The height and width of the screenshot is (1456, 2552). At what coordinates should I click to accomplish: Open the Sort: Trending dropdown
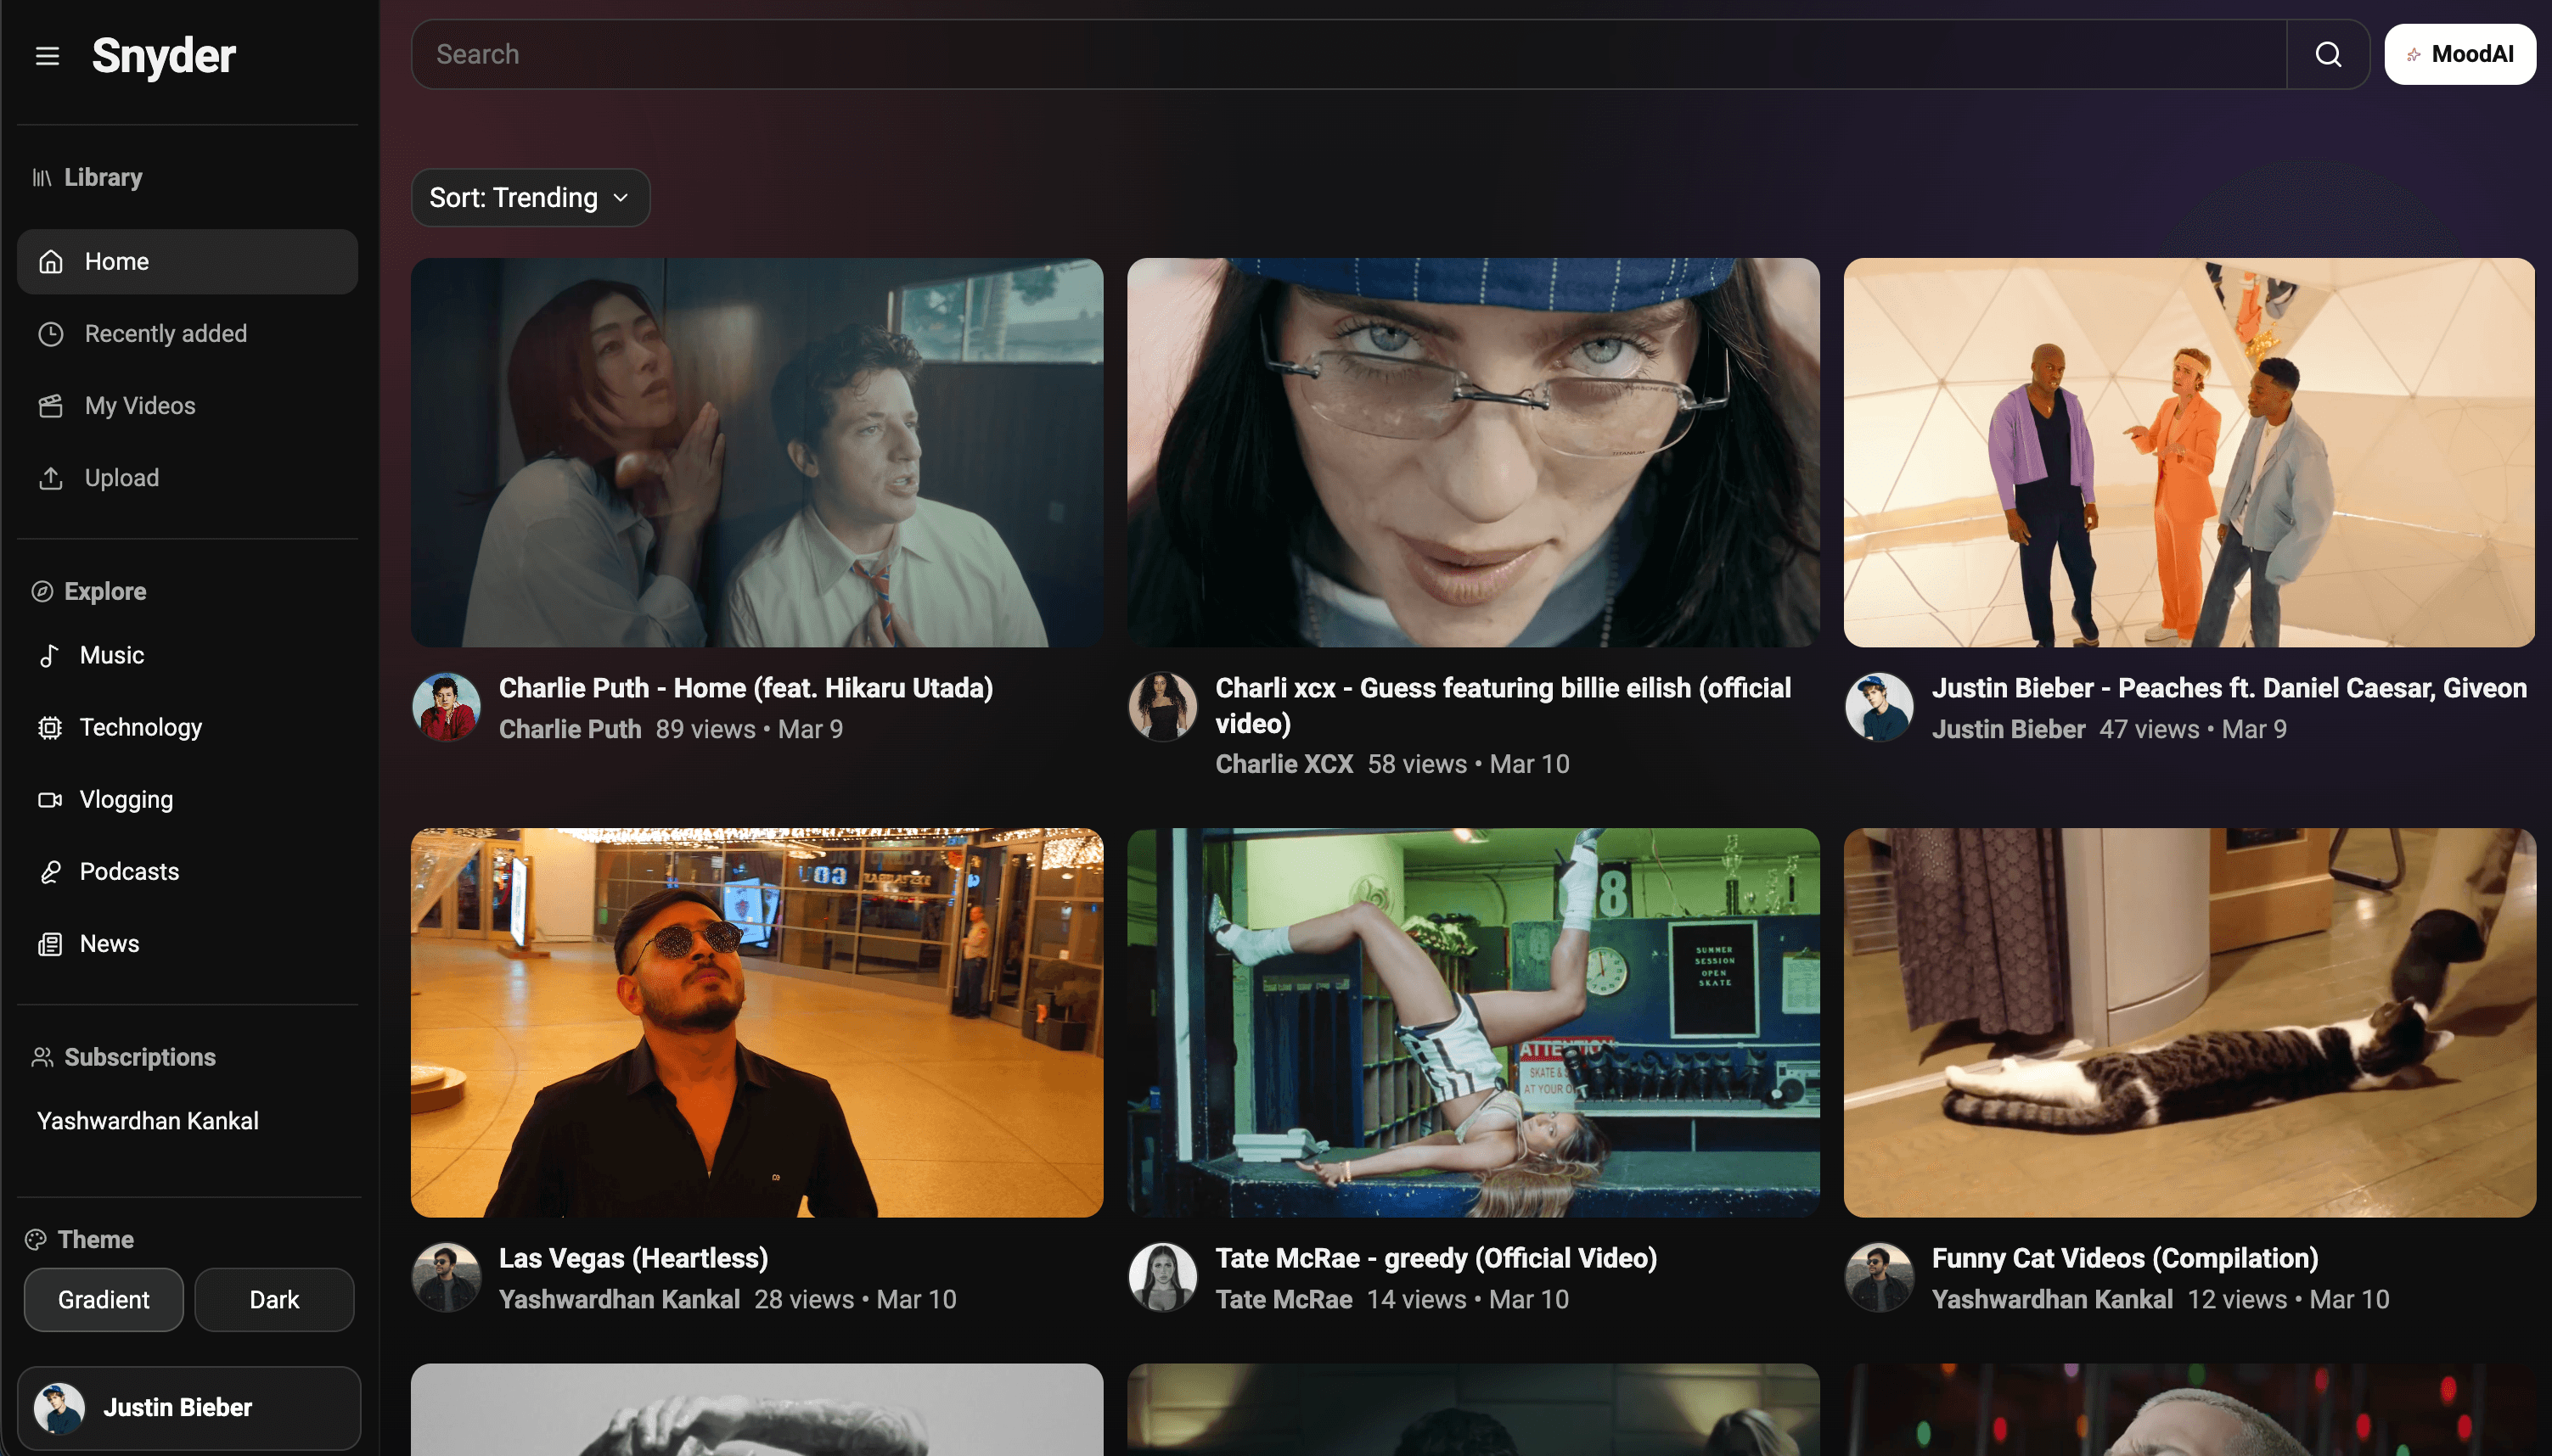pos(531,198)
